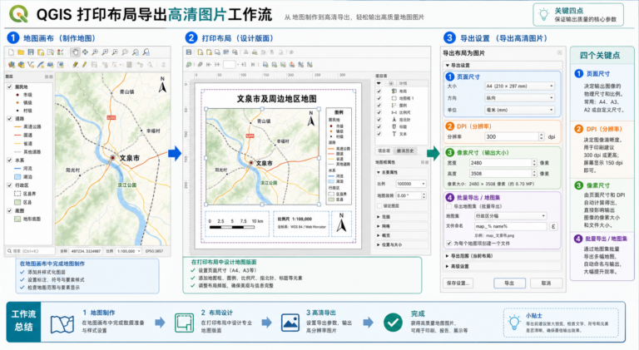Click the ε expression button beside 文件命名
The image size is (639, 350).
(553, 227)
